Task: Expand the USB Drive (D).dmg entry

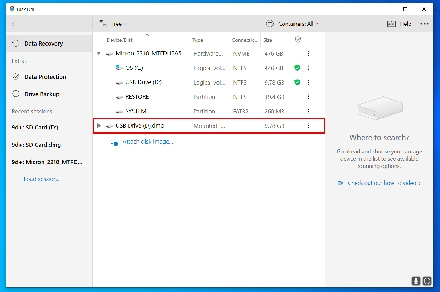Action: [x=99, y=126]
